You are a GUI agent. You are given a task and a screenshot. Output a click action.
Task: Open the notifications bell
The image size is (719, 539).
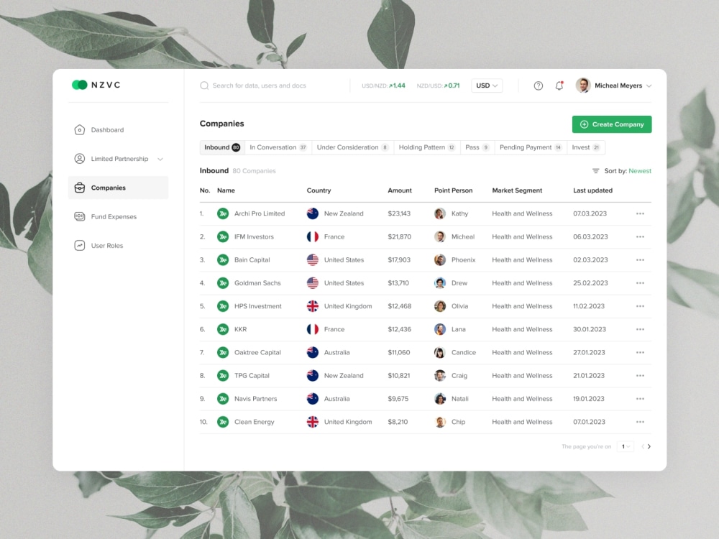[x=559, y=86]
